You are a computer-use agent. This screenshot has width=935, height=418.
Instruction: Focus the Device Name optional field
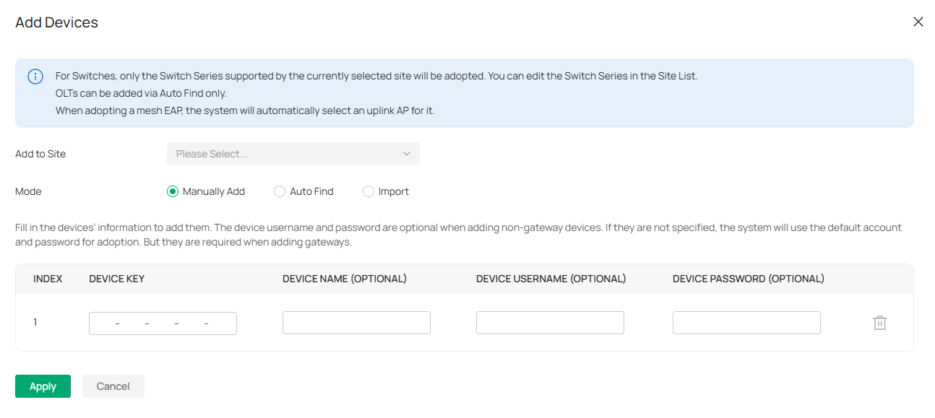pos(356,322)
